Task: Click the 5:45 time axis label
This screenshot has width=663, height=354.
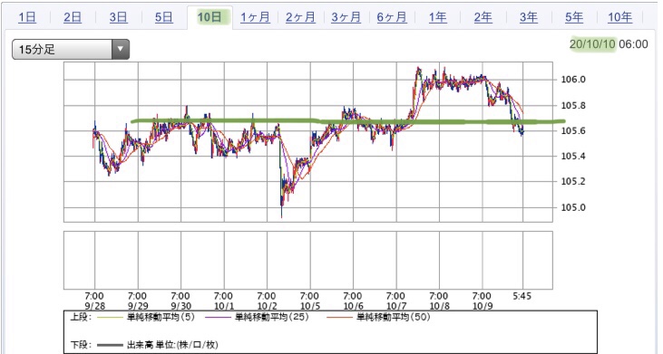Action: (522, 297)
